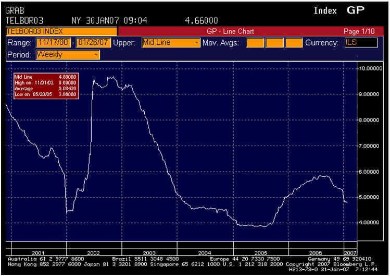This screenshot has width=390, height=276.
Task: Click the Upper dropdown arrow
Action: click(196, 43)
